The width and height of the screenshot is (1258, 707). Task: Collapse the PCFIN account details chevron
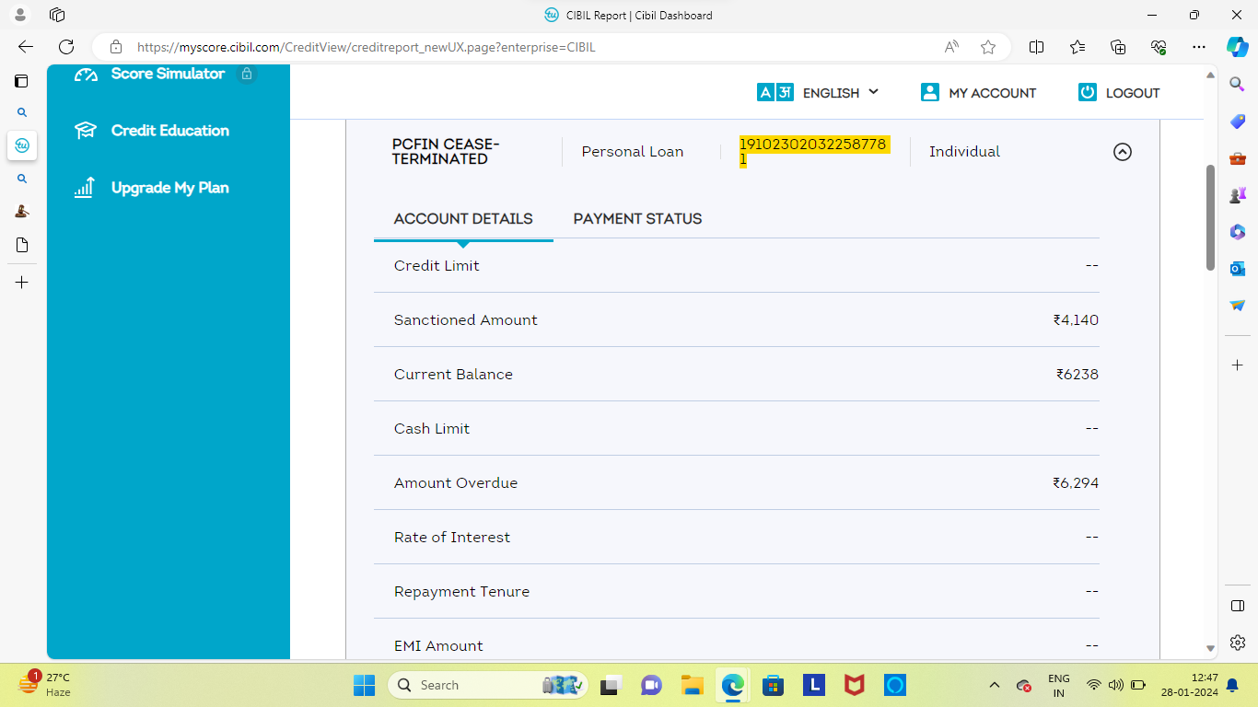[x=1122, y=152]
